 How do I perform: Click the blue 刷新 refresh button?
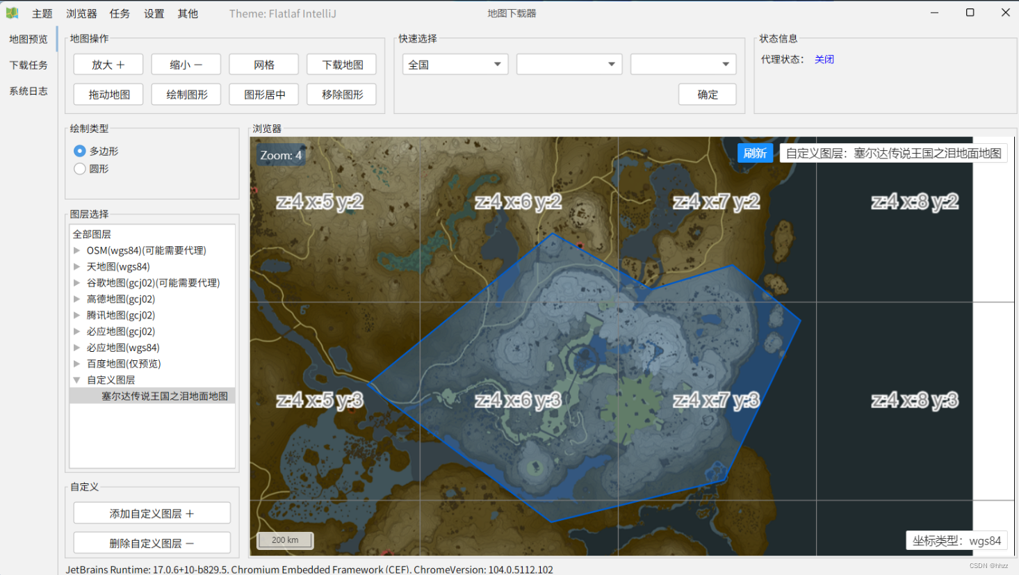[x=755, y=153]
